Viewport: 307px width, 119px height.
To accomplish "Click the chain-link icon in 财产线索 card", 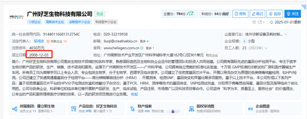I will (133, 109).
